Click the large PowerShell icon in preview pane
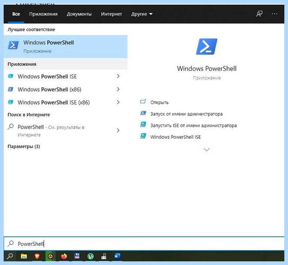Screen dimensions: 288x265 click(x=206, y=47)
